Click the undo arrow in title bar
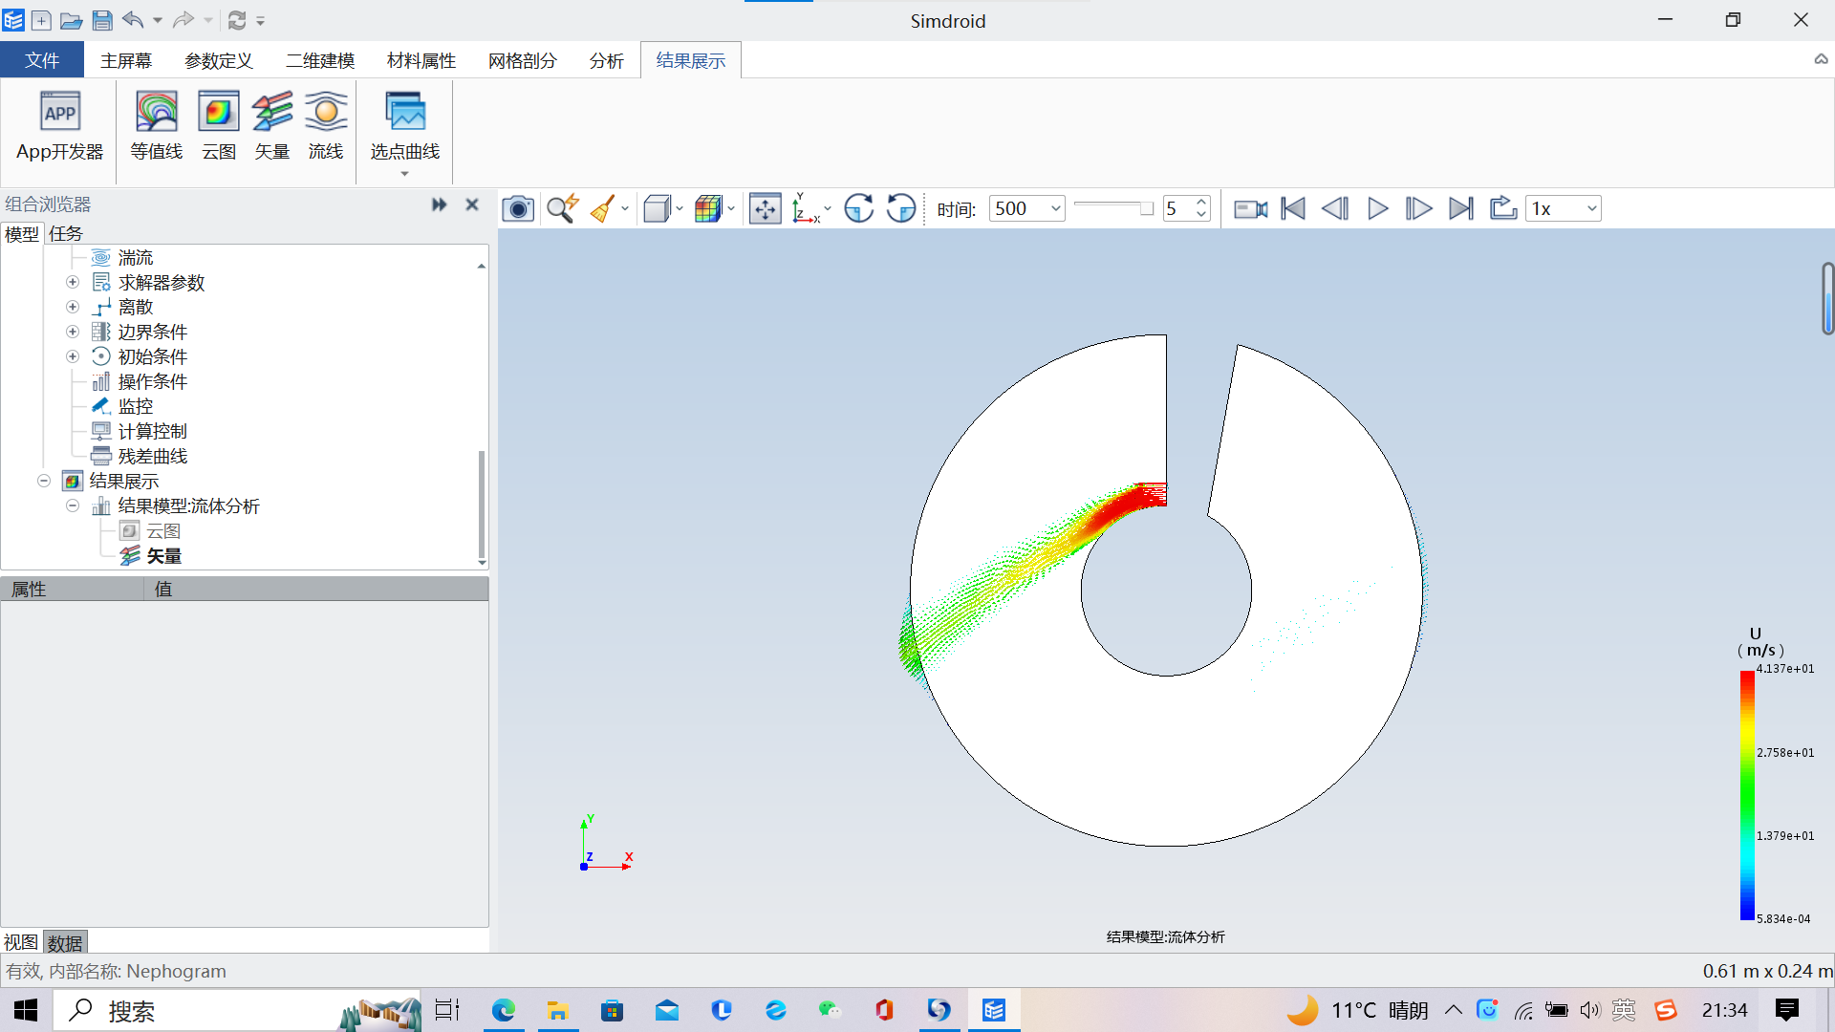 (133, 20)
